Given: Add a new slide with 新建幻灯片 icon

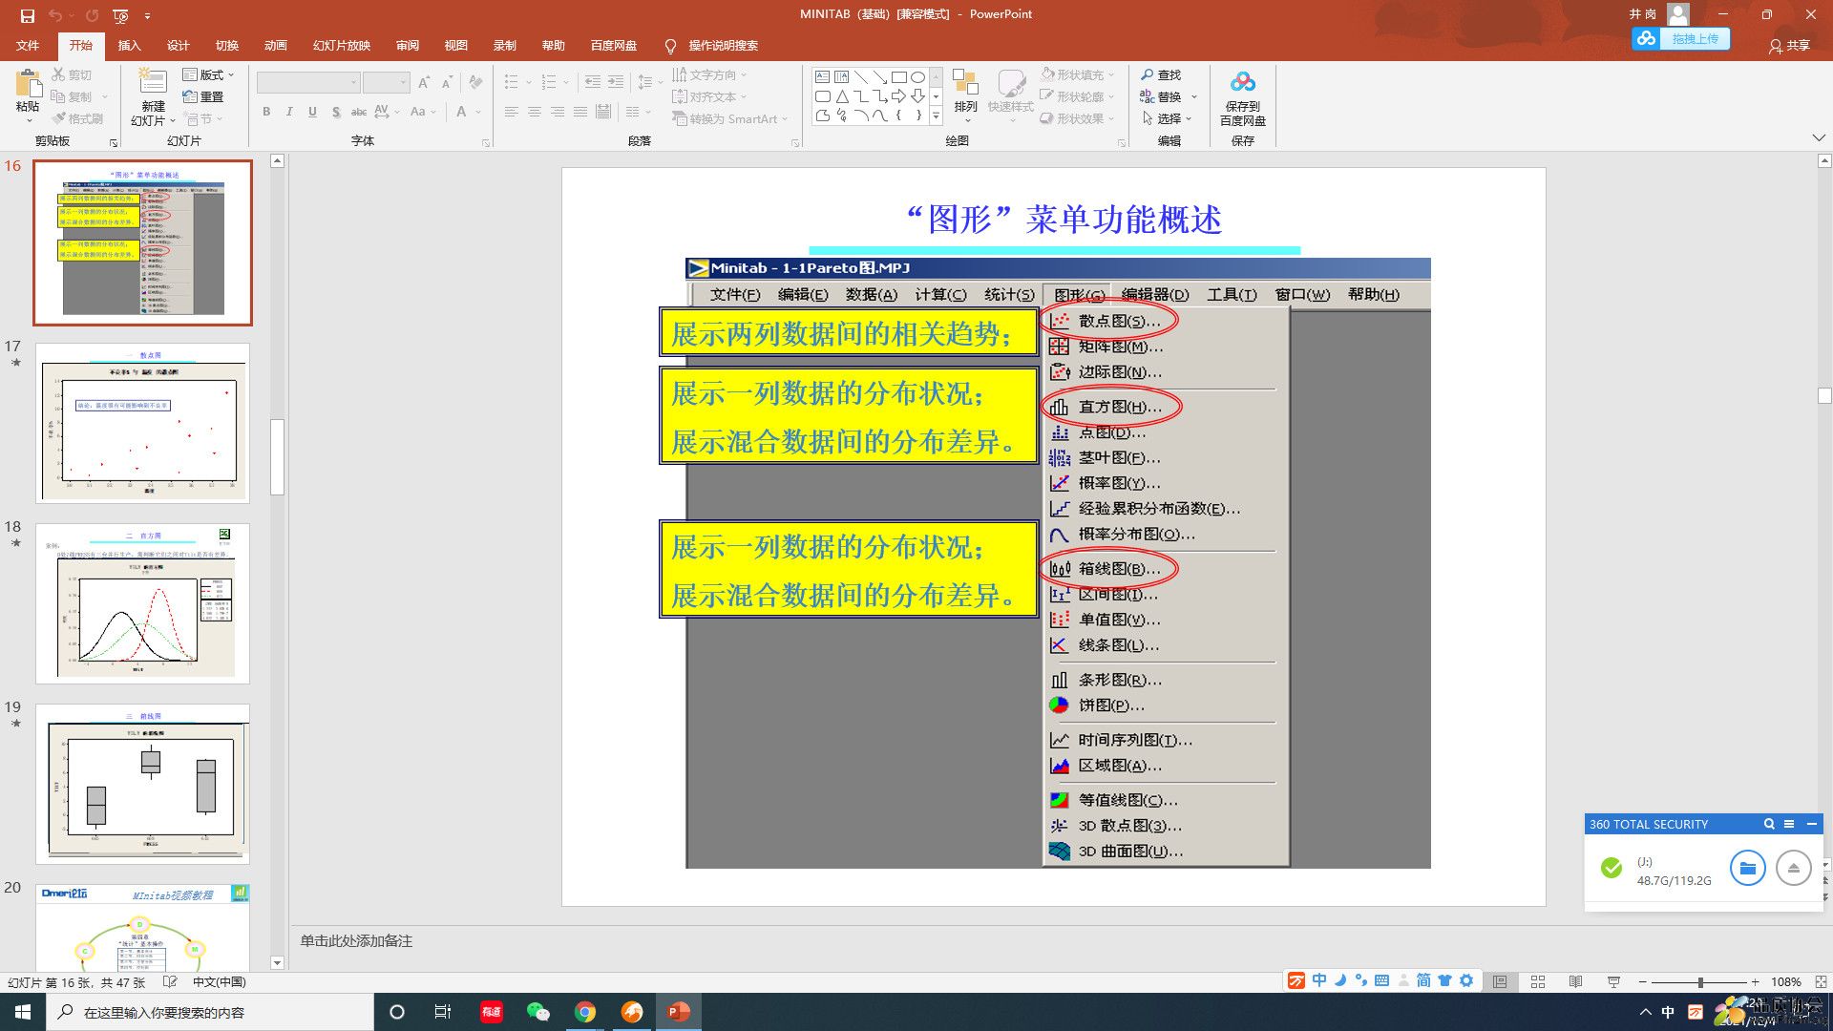Looking at the screenshot, I should coord(153,82).
